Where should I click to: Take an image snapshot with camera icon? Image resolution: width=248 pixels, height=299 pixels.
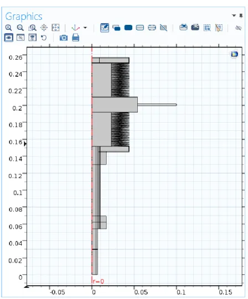coord(64,38)
